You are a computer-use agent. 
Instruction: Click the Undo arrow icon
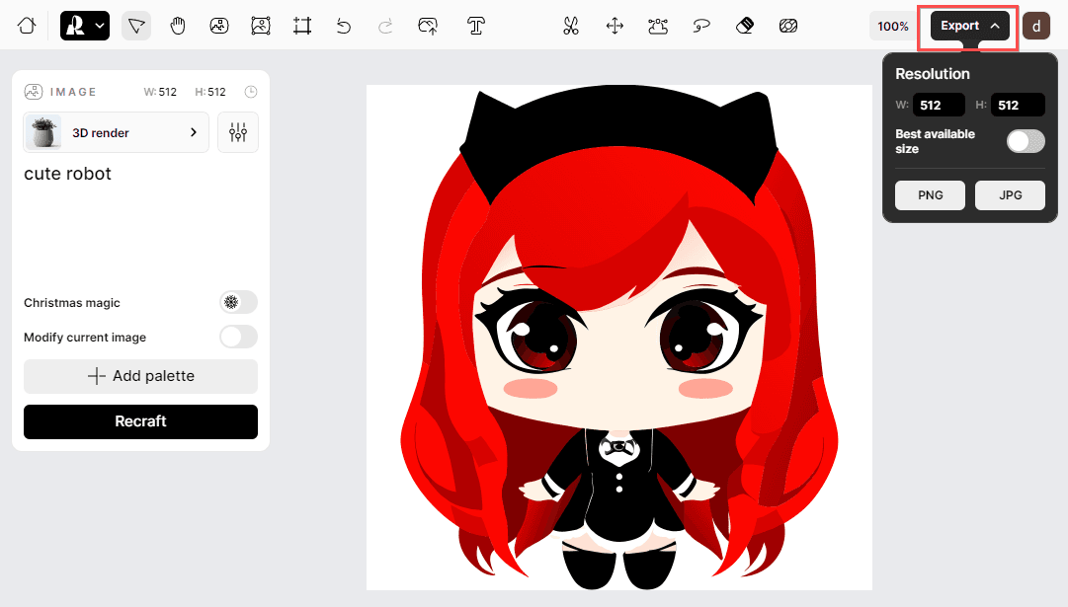click(x=343, y=26)
